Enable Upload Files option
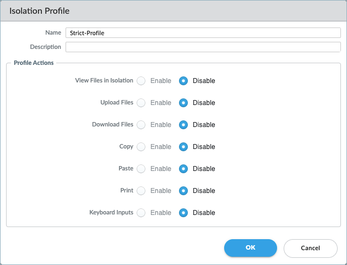The height and width of the screenshot is (265, 347). (x=141, y=103)
